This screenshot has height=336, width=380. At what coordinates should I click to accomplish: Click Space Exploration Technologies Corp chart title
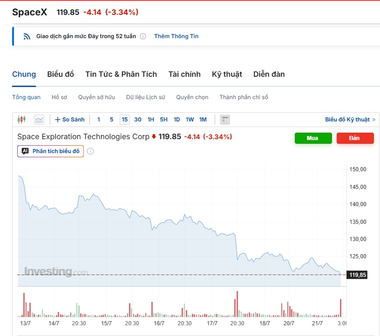tap(83, 137)
